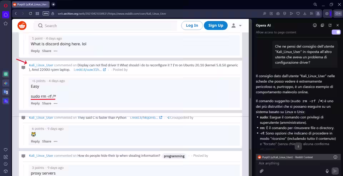Open the profile icon in the address bar
The image size is (343, 176).
pos(318,14)
